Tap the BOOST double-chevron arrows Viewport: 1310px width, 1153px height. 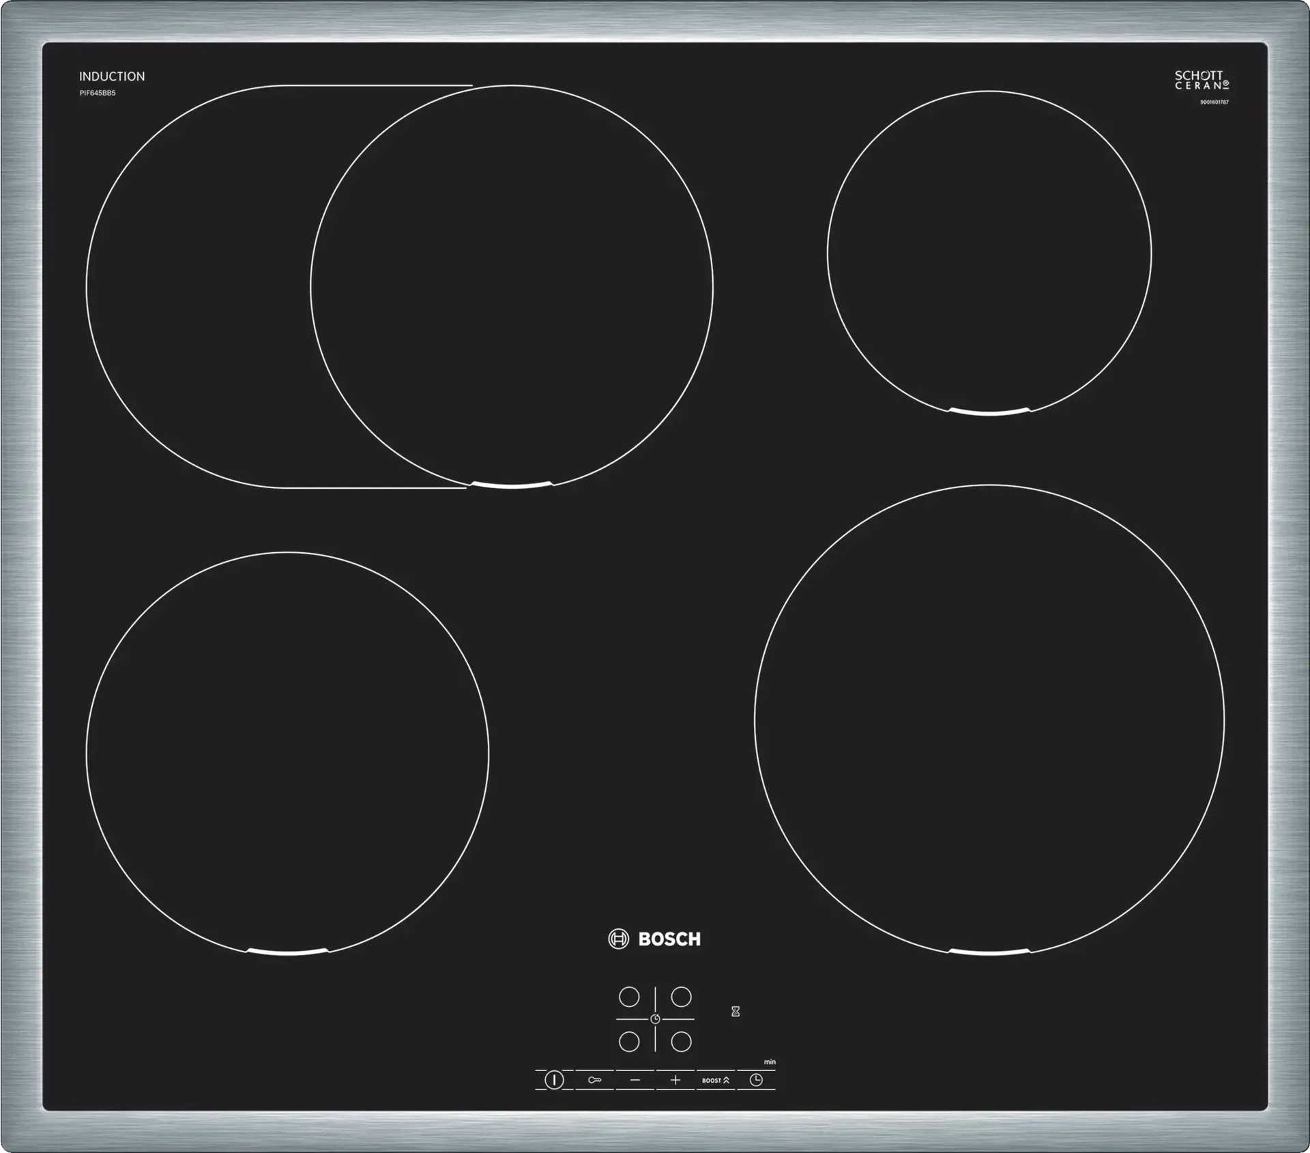(726, 1080)
